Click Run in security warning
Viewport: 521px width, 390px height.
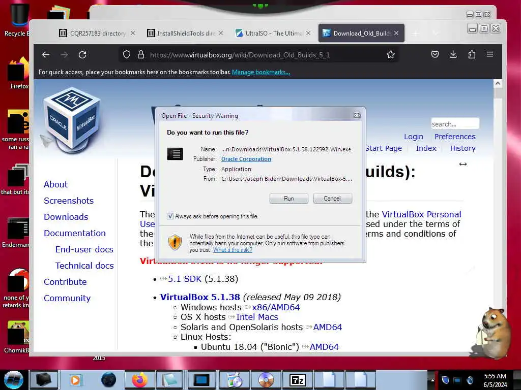[x=289, y=199]
